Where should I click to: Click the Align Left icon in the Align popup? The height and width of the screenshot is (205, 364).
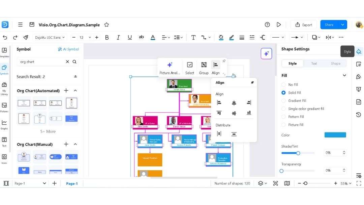(219, 102)
